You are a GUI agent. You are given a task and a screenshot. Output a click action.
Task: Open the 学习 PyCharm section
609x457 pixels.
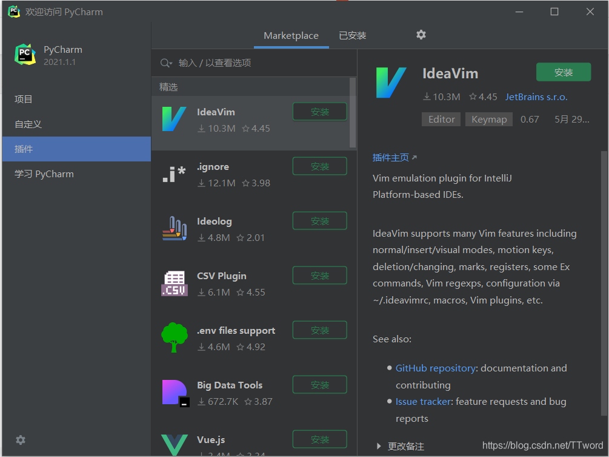point(76,174)
